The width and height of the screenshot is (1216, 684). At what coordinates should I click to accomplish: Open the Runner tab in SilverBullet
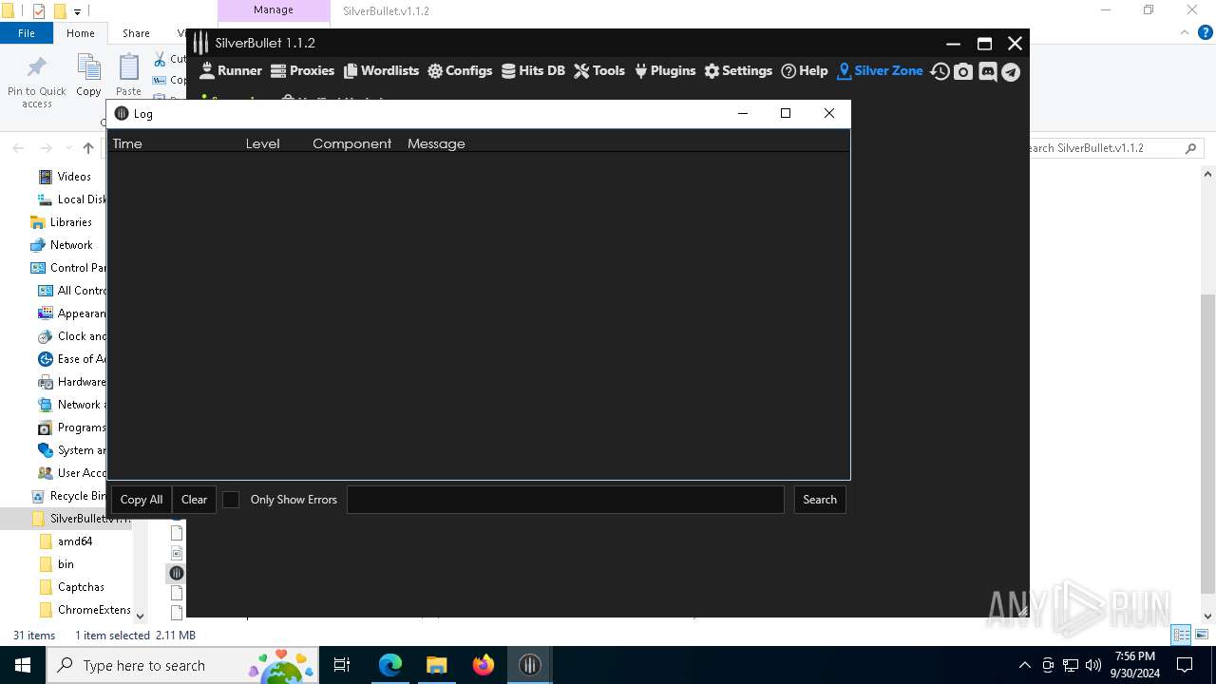[x=231, y=70]
